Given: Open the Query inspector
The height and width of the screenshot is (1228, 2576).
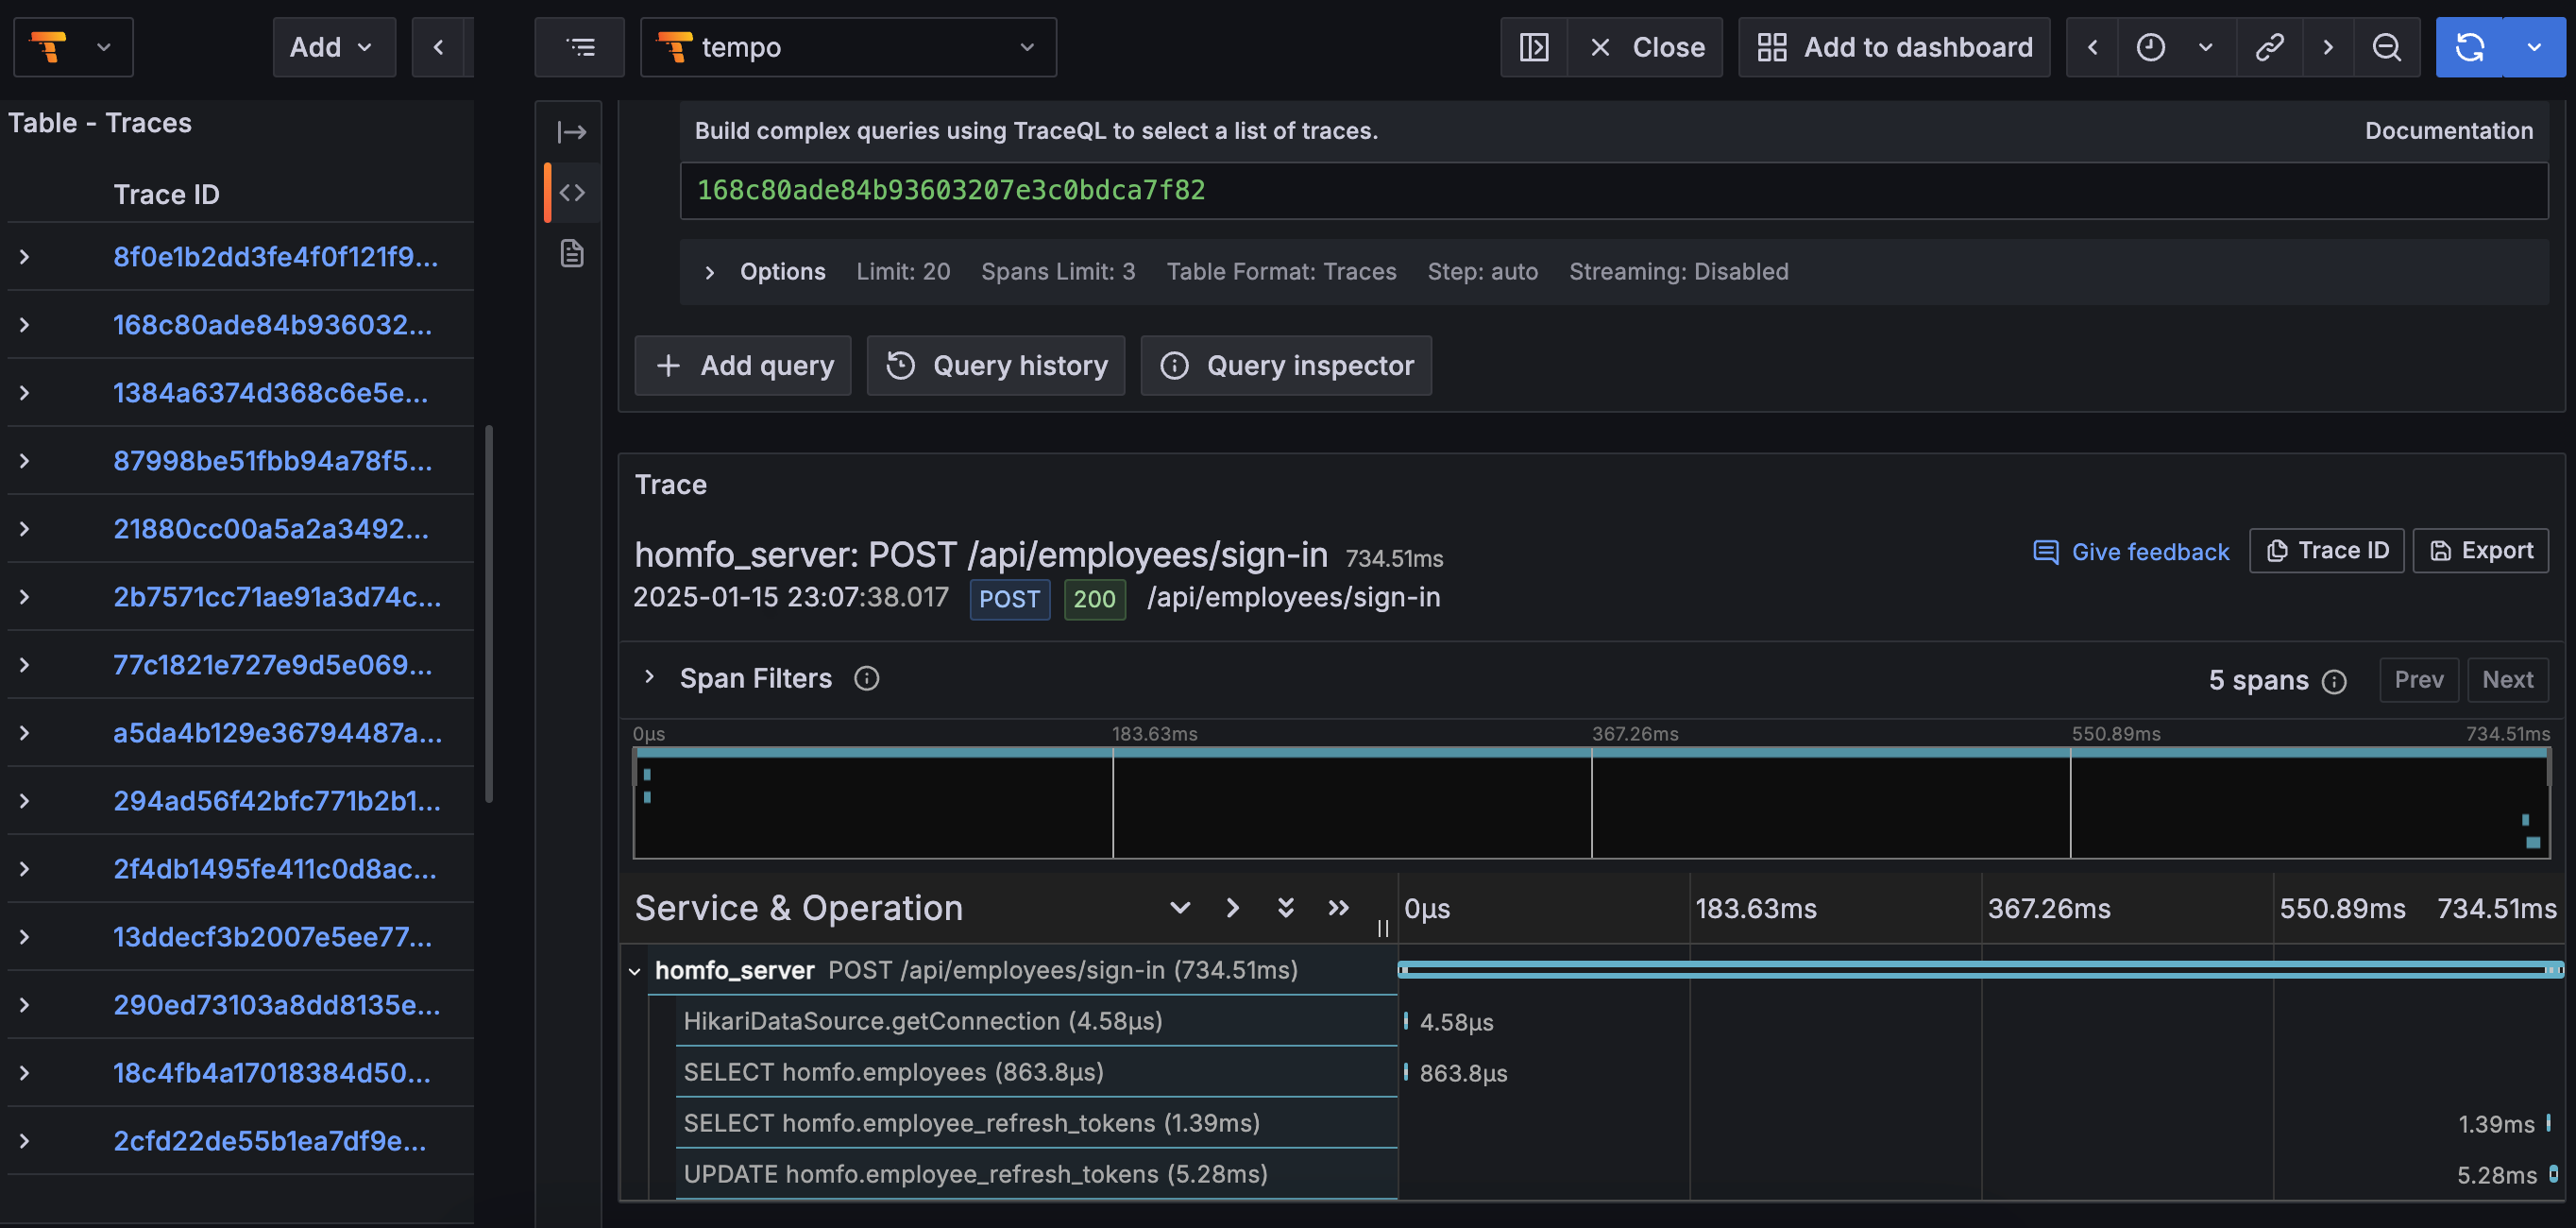Looking at the screenshot, I should click(x=1285, y=365).
